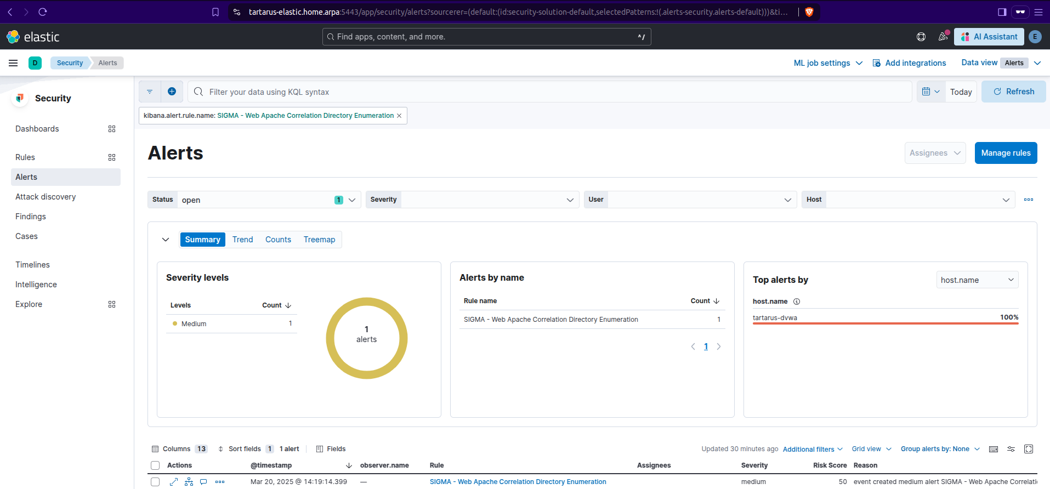Tick the checkbox for the first alert row
Viewport: 1050px width, 489px height.
155,482
